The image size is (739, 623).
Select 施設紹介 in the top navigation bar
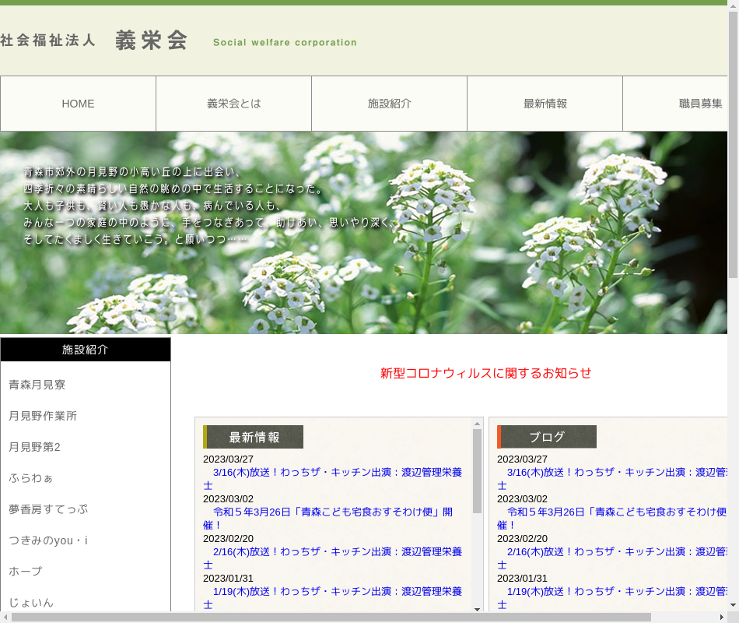tap(389, 104)
